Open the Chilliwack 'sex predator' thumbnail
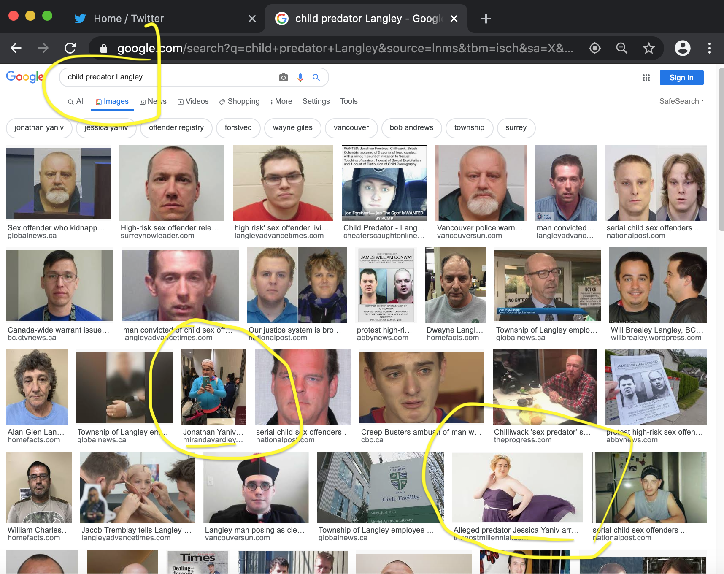 (x=545, y=387)
